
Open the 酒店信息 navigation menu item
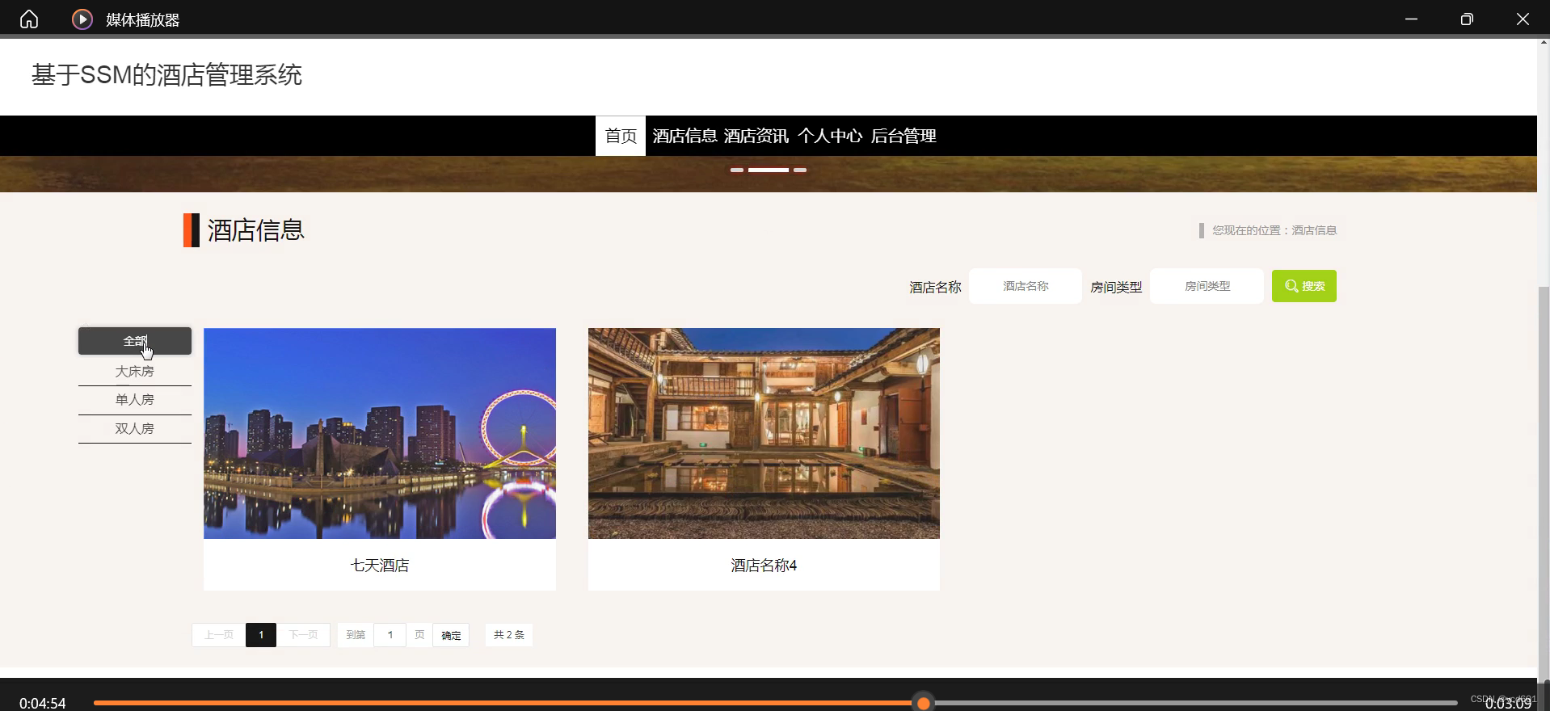[x=684, y=136]
